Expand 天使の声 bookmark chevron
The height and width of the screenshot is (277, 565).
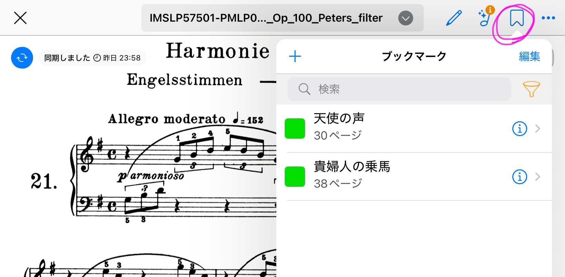(537, 129)
